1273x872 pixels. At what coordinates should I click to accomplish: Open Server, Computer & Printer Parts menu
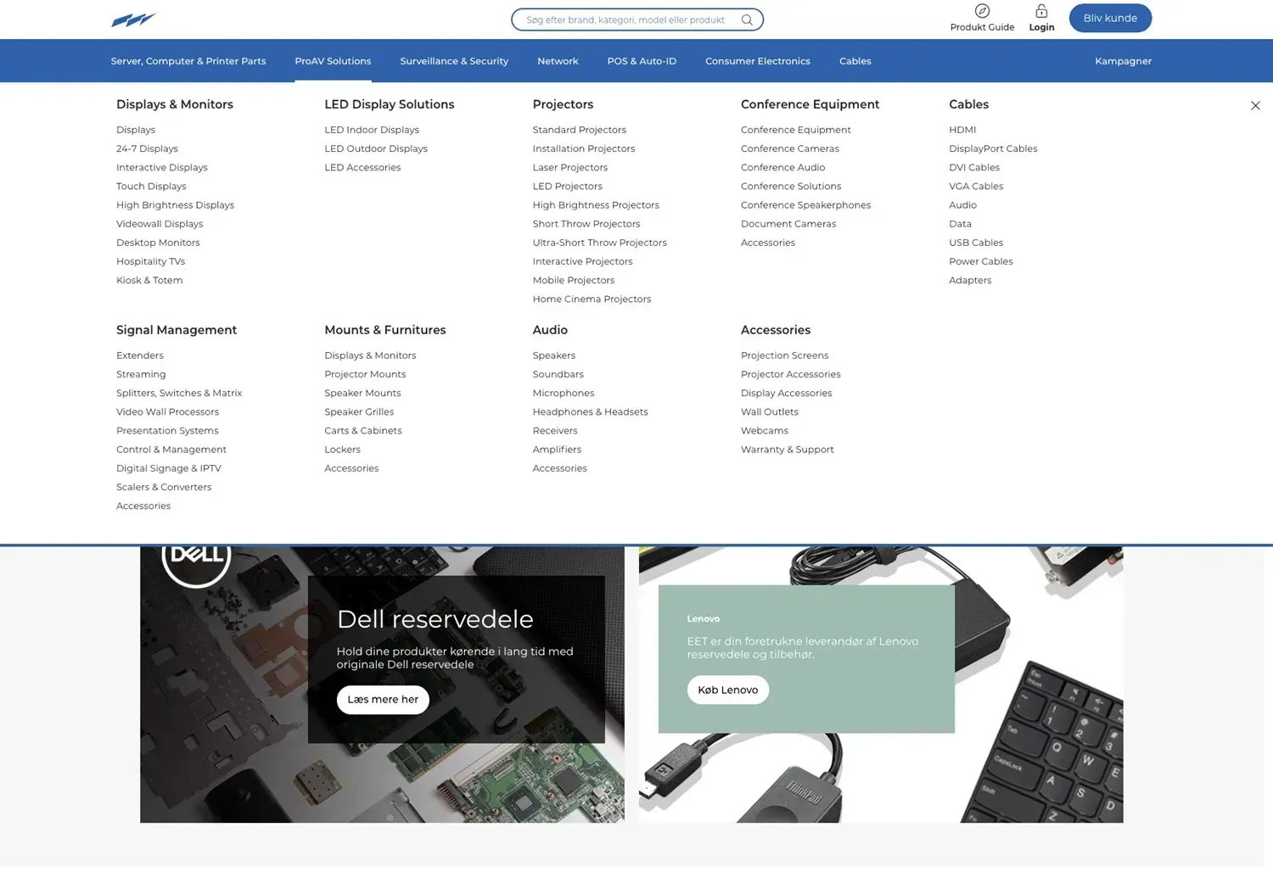coord(188,61)
